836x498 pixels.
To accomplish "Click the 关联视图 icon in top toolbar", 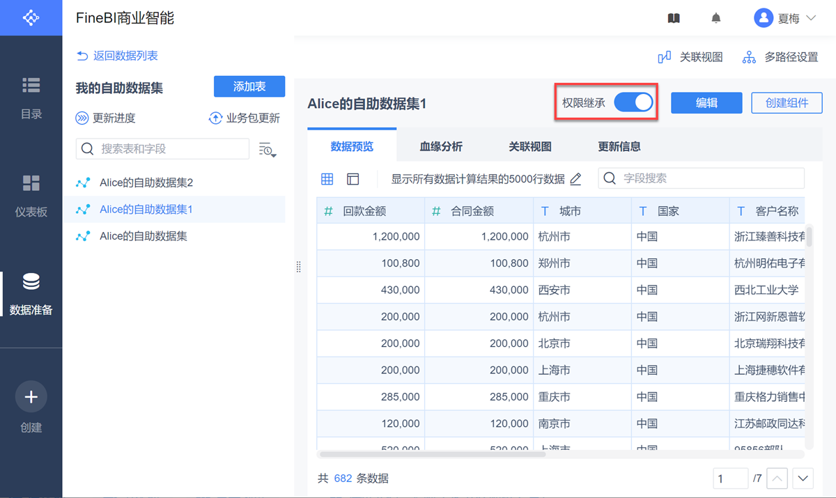I will 665,57.
